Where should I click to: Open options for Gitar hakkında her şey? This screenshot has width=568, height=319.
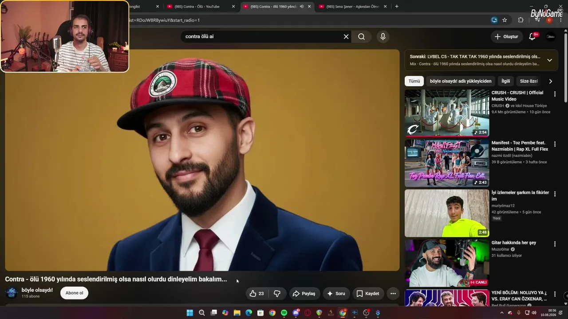click(555, 244)
